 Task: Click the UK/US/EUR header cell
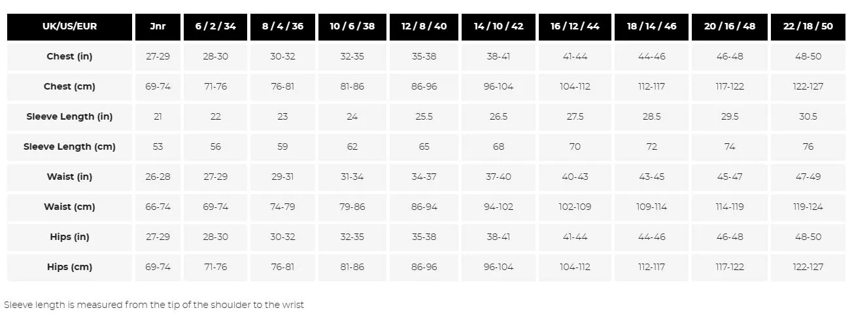click(69, 27)
